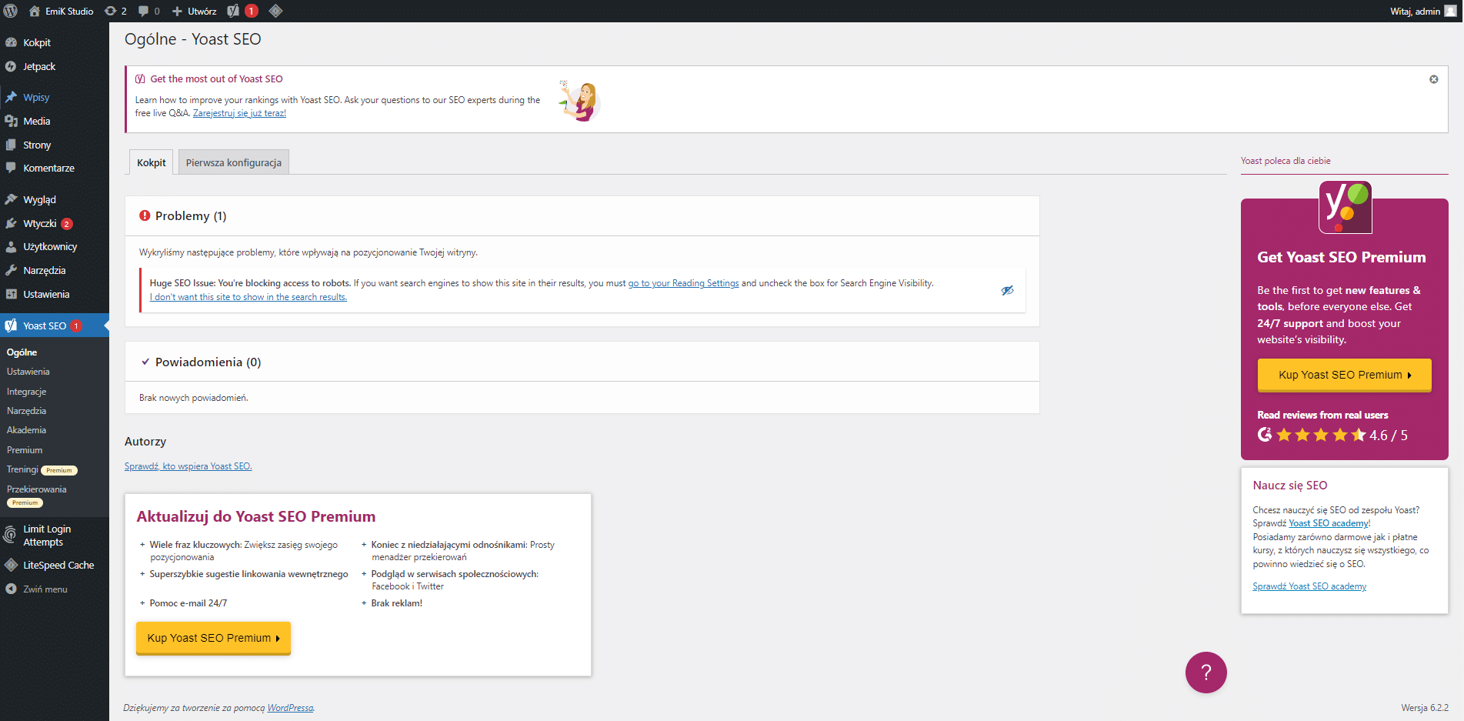Click Utwórz to create new content
This screenshot has width=1464, height=721.
tap(194, 11)
